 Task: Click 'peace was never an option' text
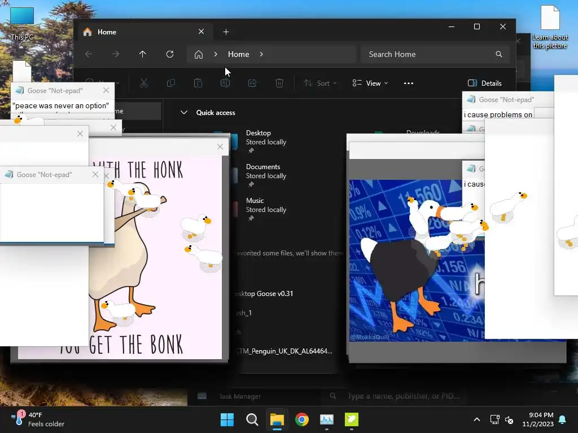pyautogui.click(x=61, y=105)
